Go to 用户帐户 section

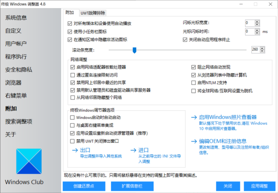[16, 44]
